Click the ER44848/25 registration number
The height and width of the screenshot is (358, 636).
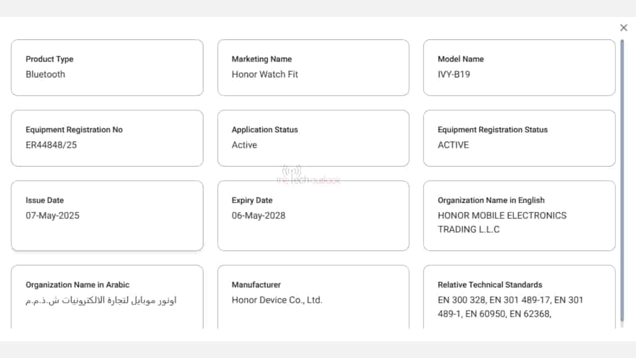click(x=51, y=145)
